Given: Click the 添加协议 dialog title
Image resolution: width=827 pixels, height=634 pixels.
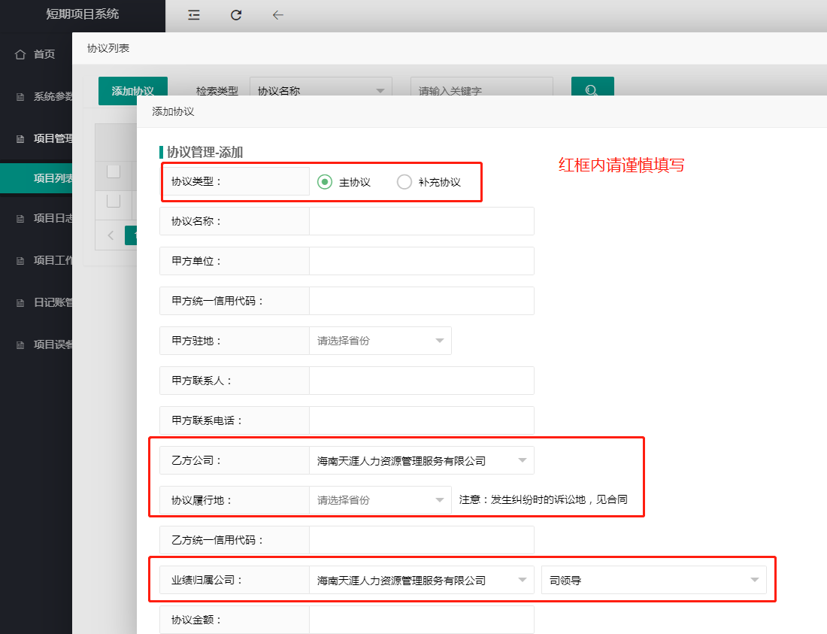Looking at the screenshot, I should tap(173, 111).
